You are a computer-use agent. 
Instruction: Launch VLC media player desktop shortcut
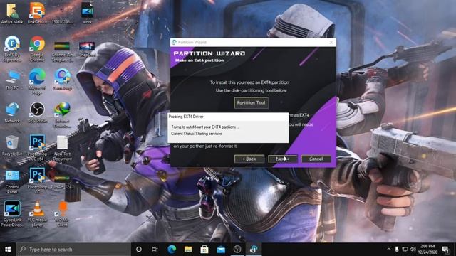click(37, 213)
